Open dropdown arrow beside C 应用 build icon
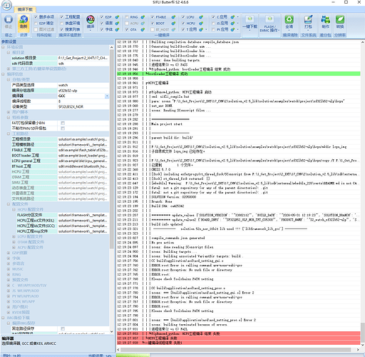Viewport: 365px width, 357px height. pyautogui.click(x=238, y=17)
